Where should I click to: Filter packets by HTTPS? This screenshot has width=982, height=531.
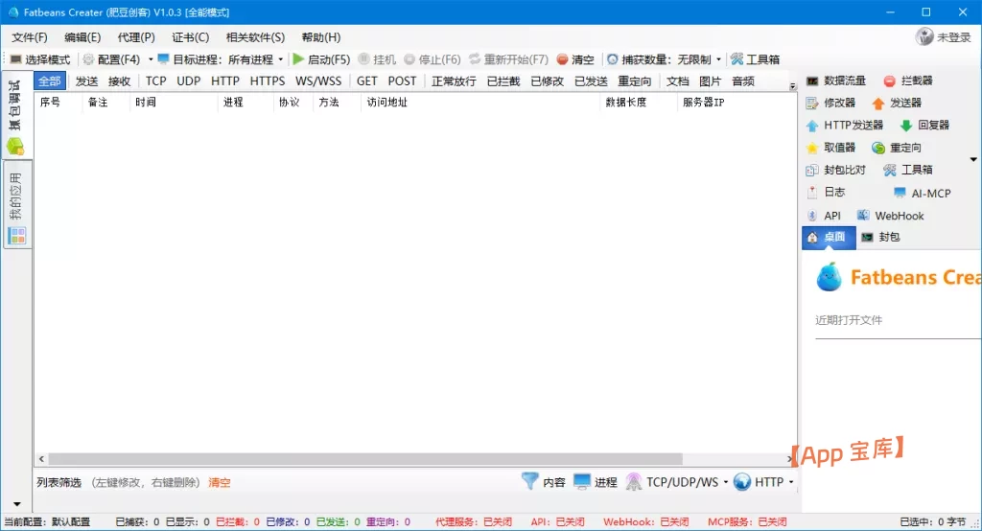point(268,81)
